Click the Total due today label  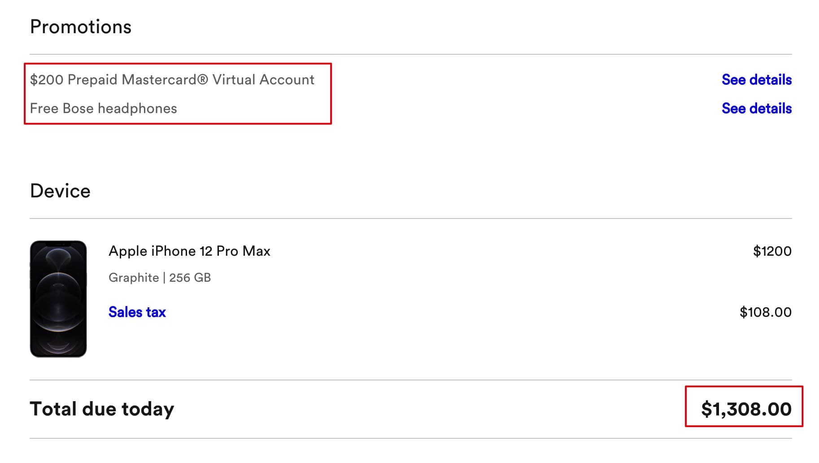[102, 409]
